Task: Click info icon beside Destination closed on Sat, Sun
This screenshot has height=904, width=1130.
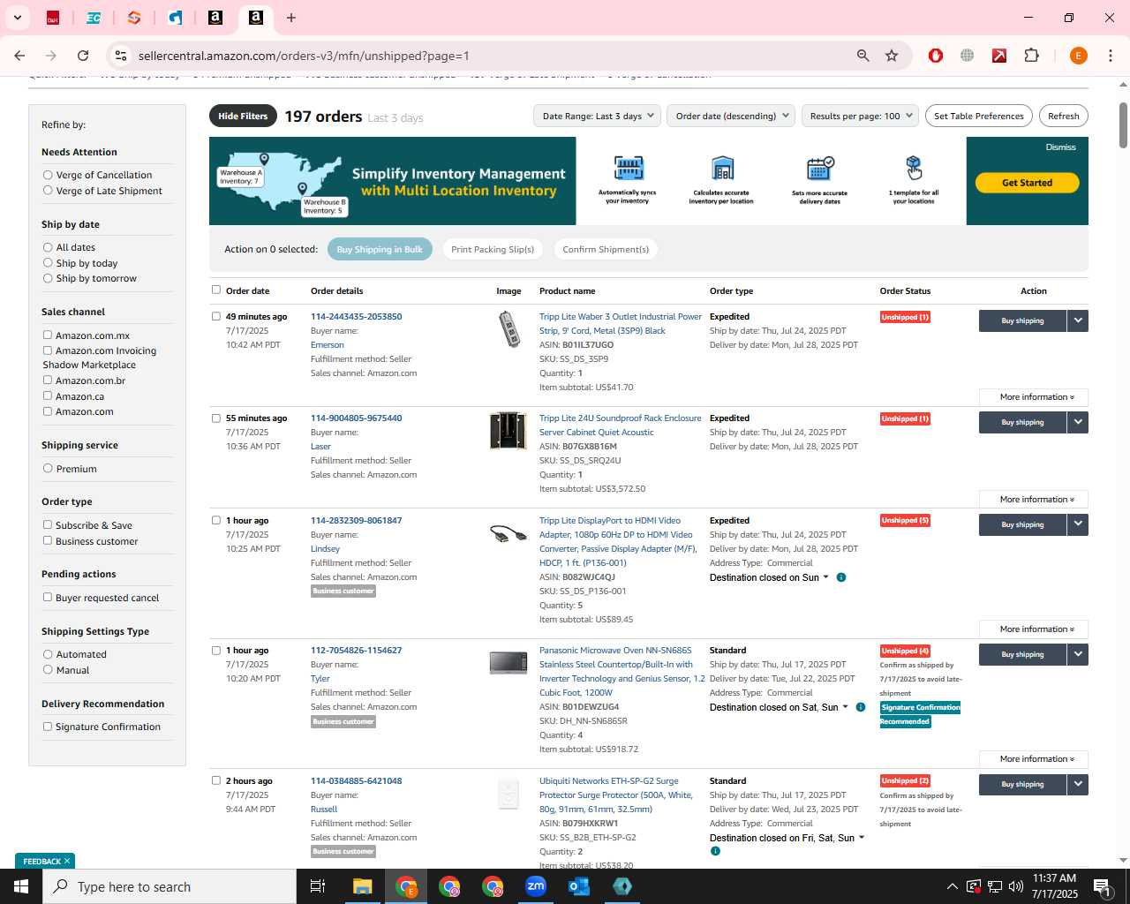Action: tap(861, 707)
